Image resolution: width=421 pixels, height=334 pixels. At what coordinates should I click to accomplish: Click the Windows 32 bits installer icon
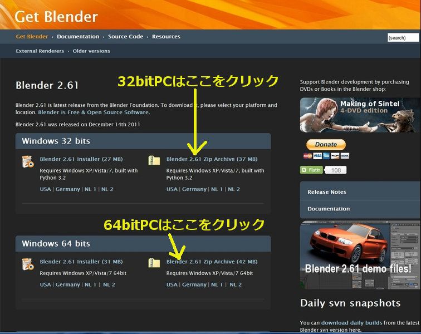(28, 161)
